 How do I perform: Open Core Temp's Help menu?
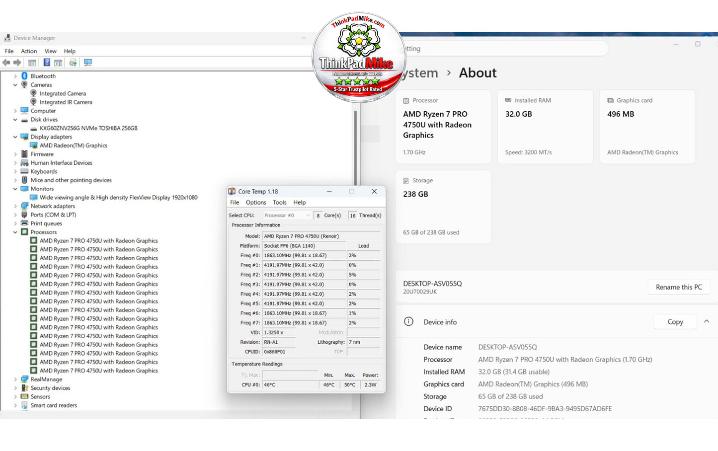(x=300, y=203)
